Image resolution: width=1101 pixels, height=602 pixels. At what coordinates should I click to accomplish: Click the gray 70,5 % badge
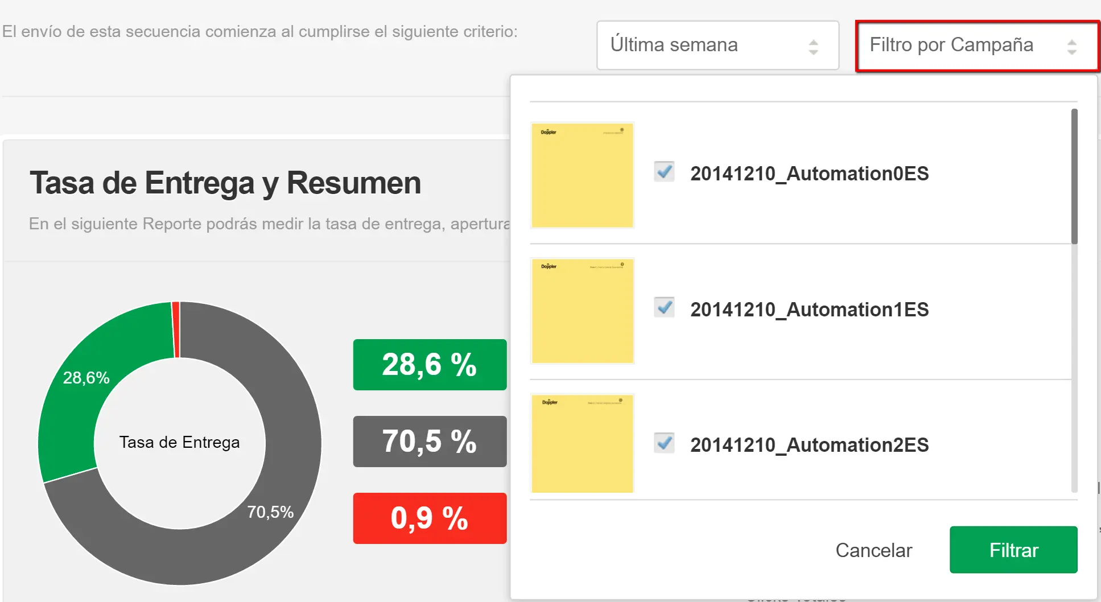tap(430, 442)
